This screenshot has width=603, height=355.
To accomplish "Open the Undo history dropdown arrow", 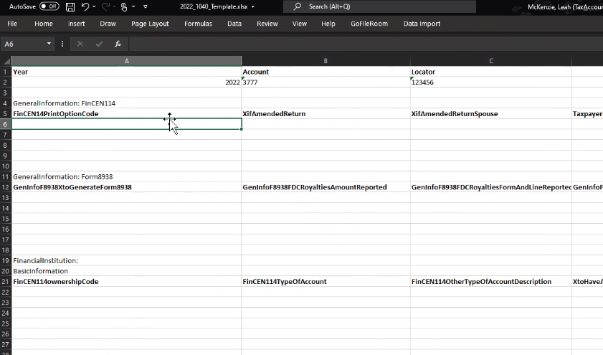I will click(x=94, y=6).
